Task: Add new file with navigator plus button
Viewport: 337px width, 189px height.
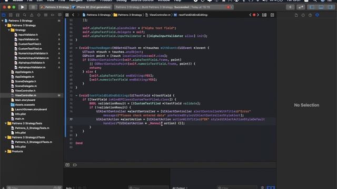Action: click(x=3, y=188)
